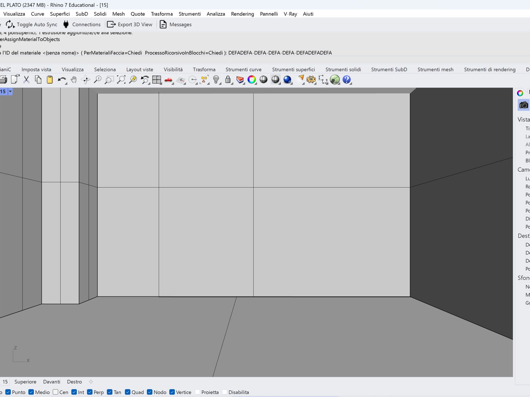
Task: Click the Zoom extents icon
Action: tap(121, 80)
